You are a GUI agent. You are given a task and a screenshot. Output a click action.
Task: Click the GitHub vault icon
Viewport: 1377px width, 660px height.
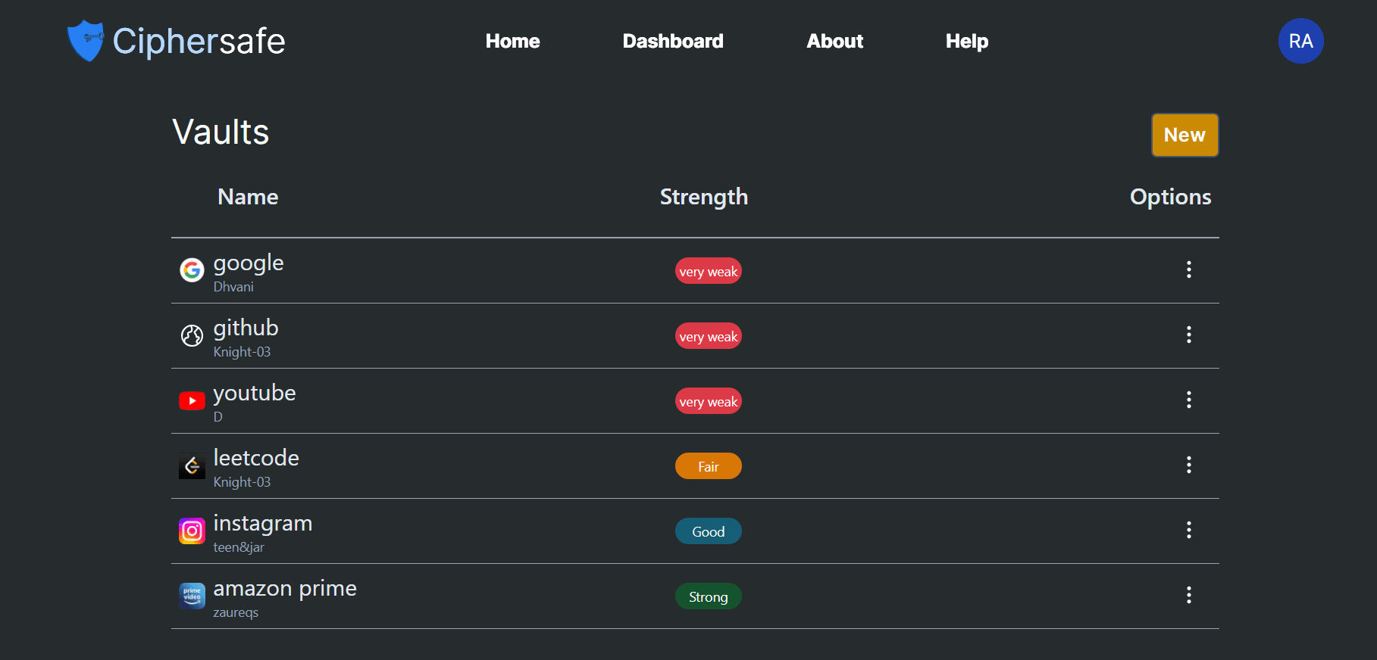point(192,335)
